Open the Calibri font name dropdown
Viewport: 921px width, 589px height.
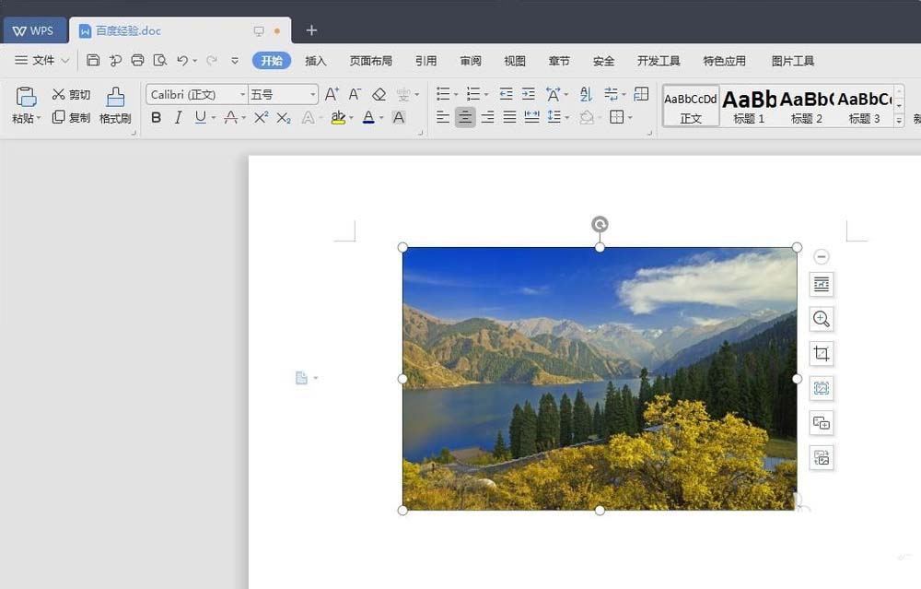pyautogui.click(x=243, y=95)
